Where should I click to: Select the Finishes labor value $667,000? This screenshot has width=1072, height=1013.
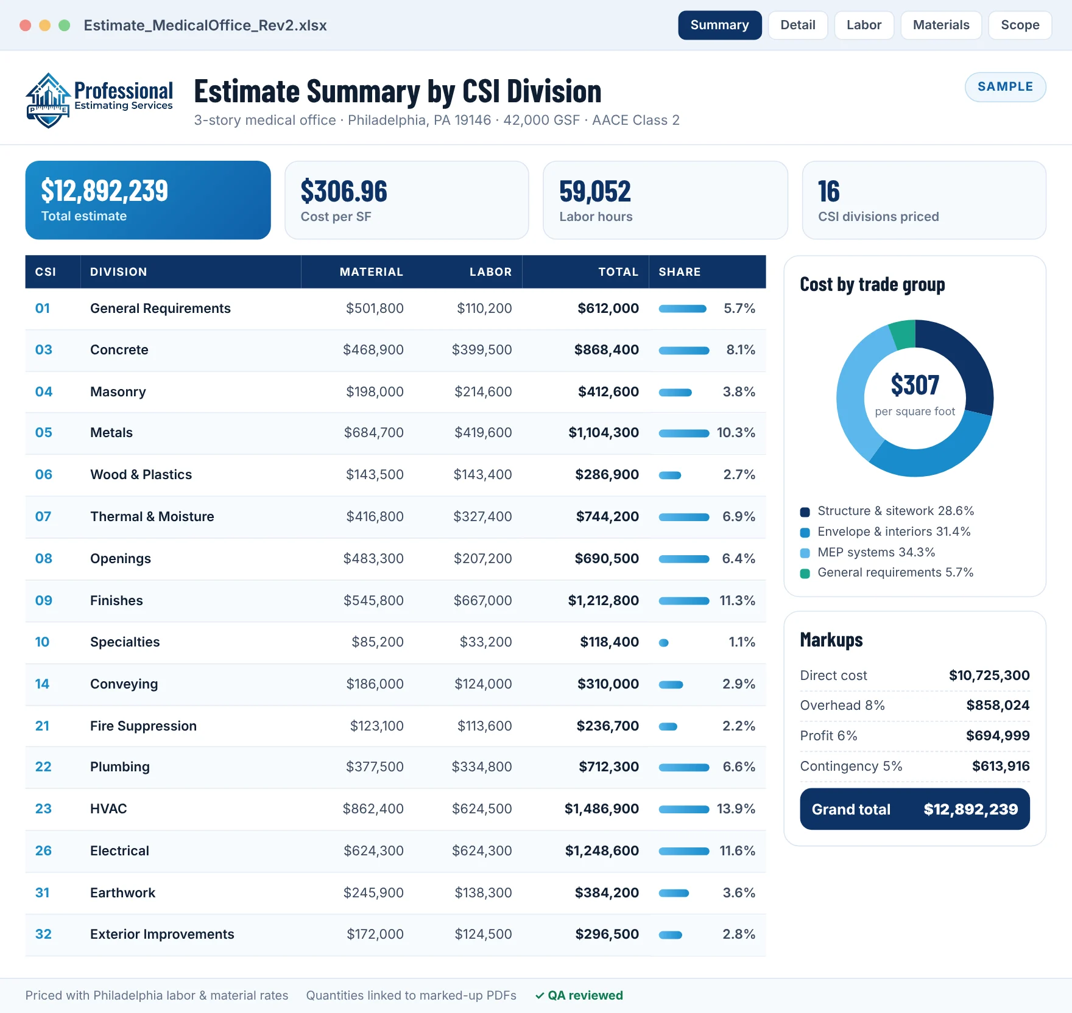point(482,601)
